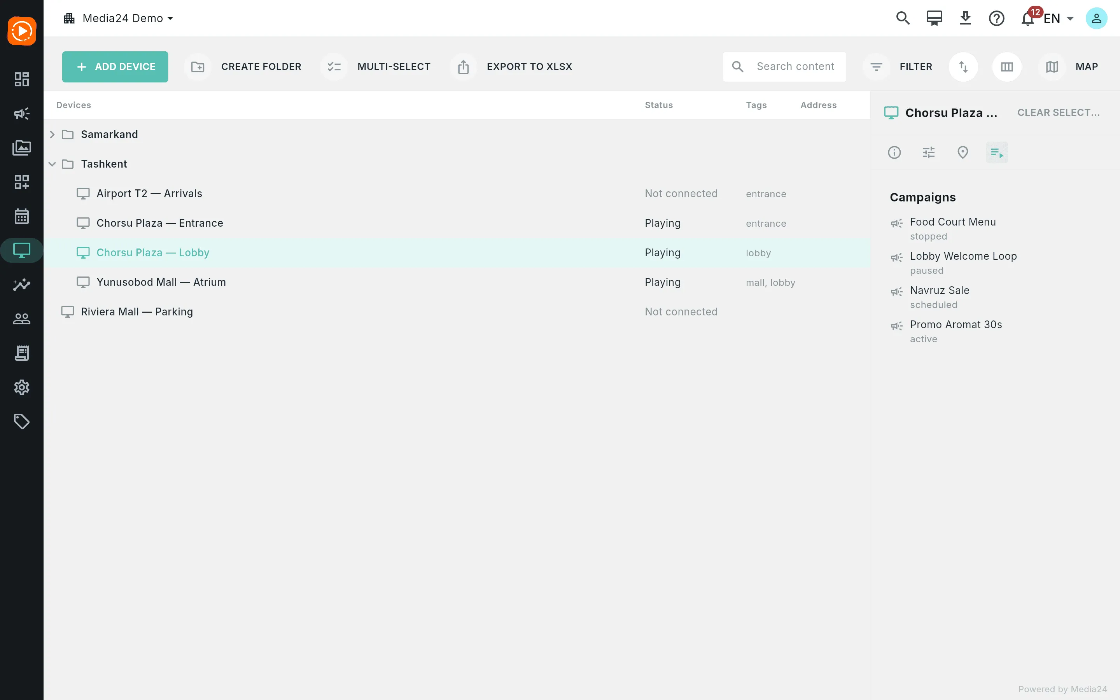The height and width of the screenshot is (700, 1120).
Task: Open the device settings sliders tab
Action: coord(928,152)
